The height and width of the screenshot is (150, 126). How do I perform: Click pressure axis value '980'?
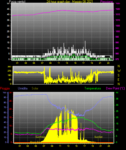tap(117, 54)
